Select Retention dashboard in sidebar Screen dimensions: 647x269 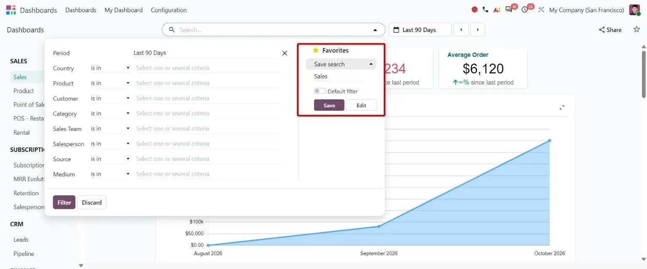coord(26,193)
